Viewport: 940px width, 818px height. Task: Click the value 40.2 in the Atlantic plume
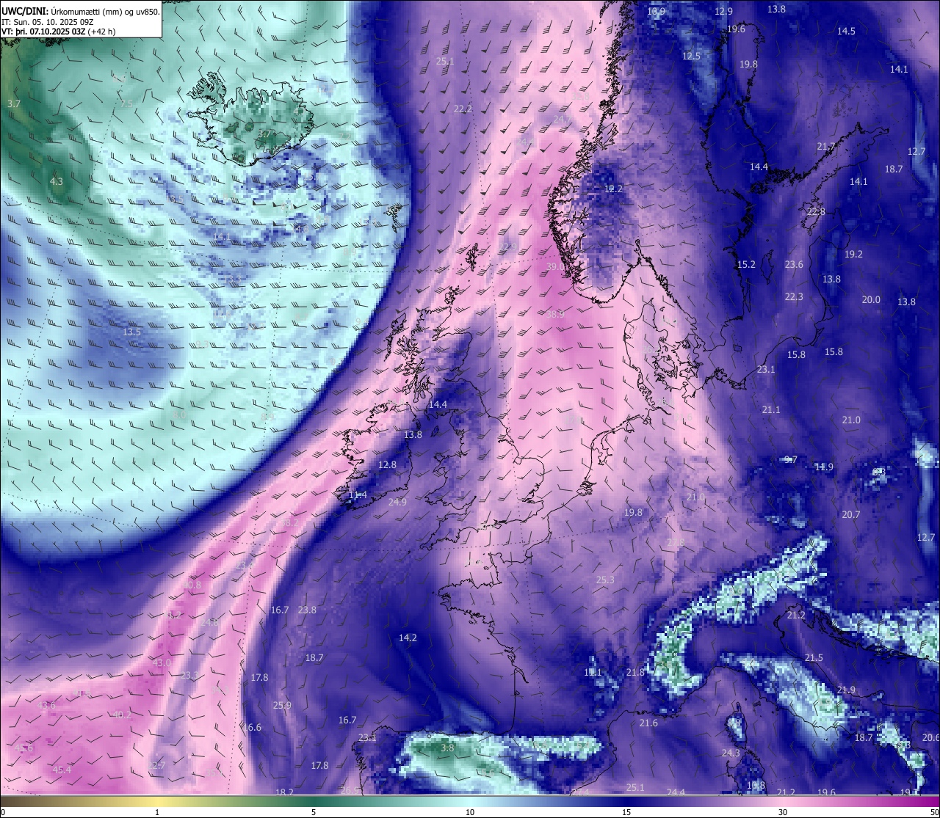pos(122,715)
